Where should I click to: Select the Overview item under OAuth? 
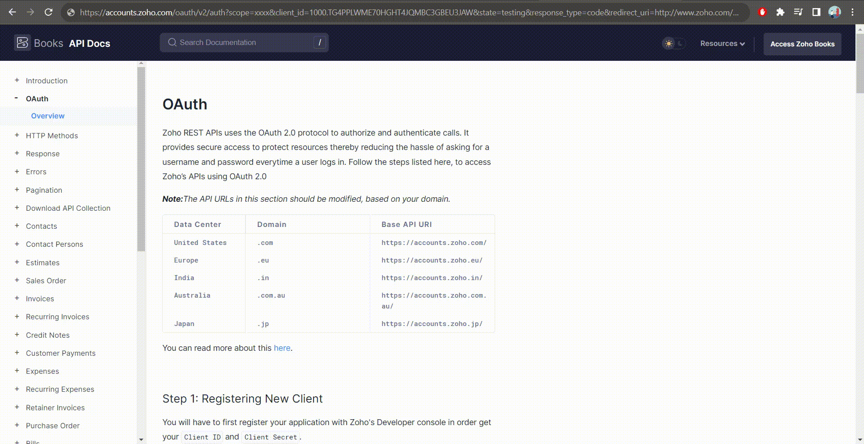click(48, 116)
